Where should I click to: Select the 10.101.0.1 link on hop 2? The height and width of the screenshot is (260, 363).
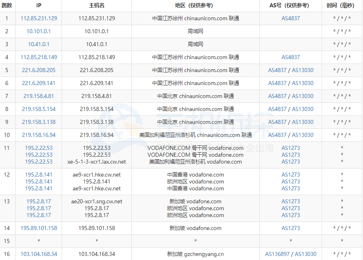pos(38,31)
